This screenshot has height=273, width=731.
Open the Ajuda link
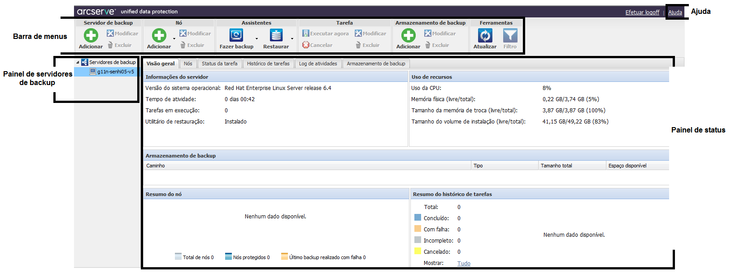coord(675,13)
